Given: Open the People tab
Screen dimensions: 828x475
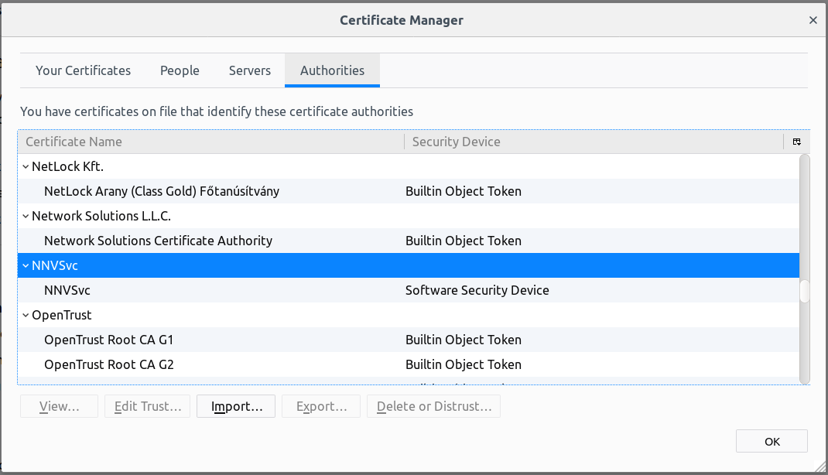Looking at the screenshot, I should 180,70.
